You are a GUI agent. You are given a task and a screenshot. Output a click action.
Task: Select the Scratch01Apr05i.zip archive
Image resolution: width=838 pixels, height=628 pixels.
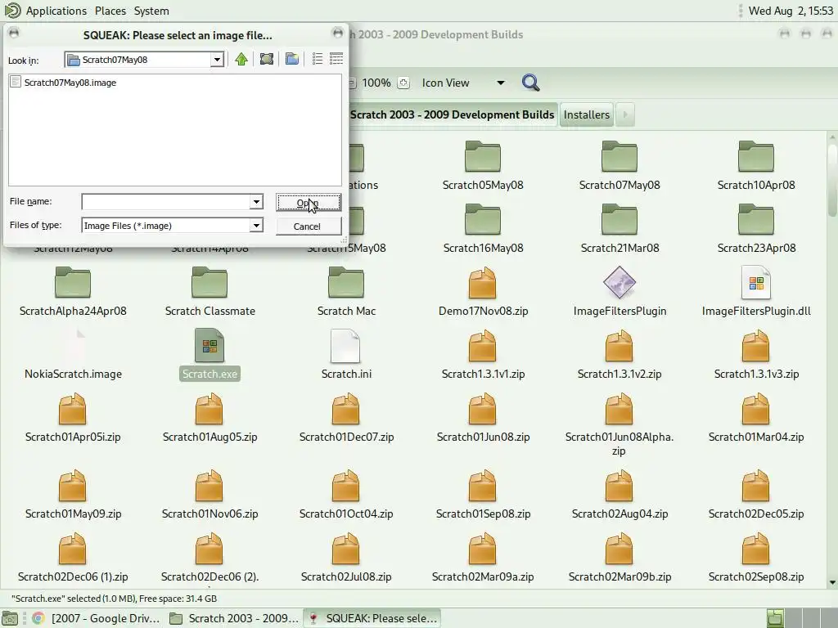click(73, 418)
